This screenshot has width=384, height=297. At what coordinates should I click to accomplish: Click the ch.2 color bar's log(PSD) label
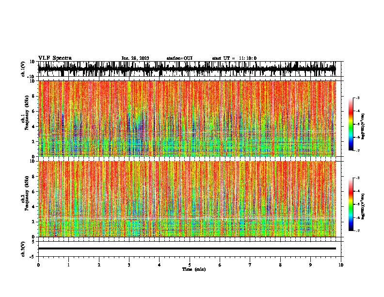pyautogui.click(x=363, y=206)
